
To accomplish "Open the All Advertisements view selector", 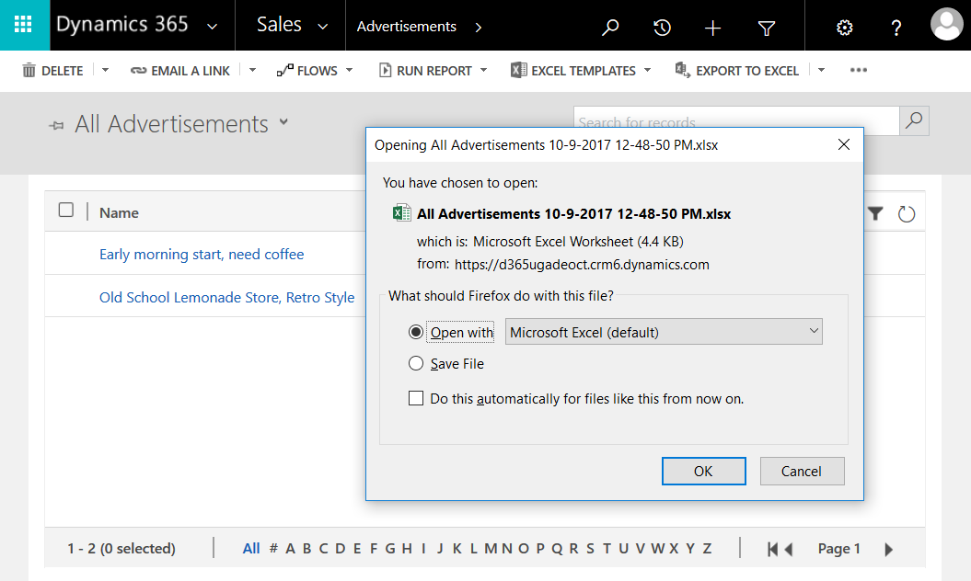I will click(x=283, y=122).
